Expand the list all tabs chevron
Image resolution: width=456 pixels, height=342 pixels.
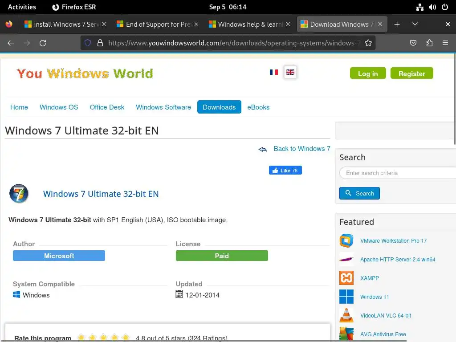pyautogui.click(x=415, y=24)
